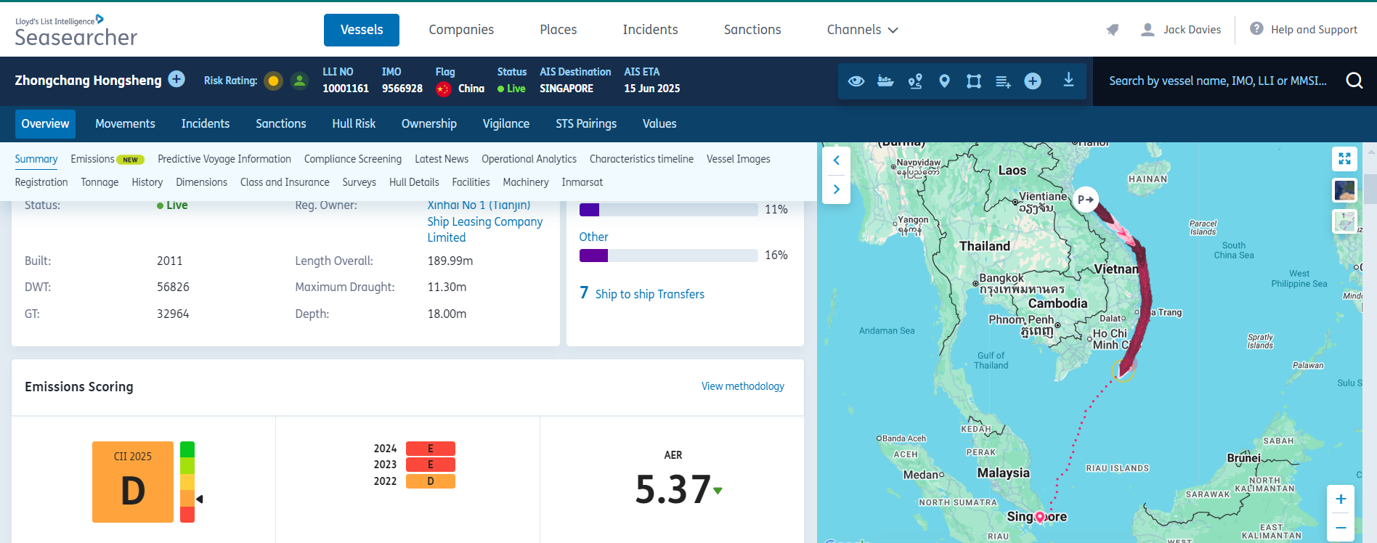Zoom out on the map
This screenshot has width=1377, height=543.
click(1341, 528)
